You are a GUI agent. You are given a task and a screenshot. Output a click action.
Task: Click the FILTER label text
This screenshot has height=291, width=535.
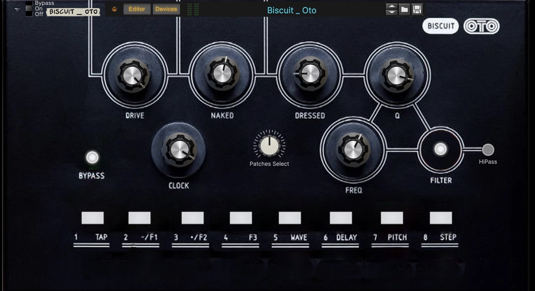pyautogui.click(x=441, y=180)
